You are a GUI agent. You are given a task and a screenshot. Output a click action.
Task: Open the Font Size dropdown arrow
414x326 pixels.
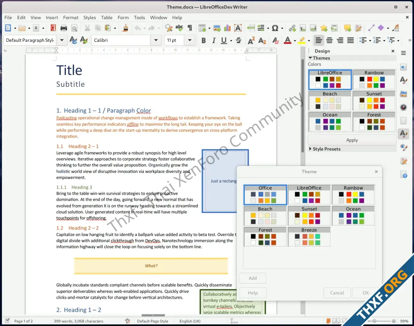coord(190,40)
